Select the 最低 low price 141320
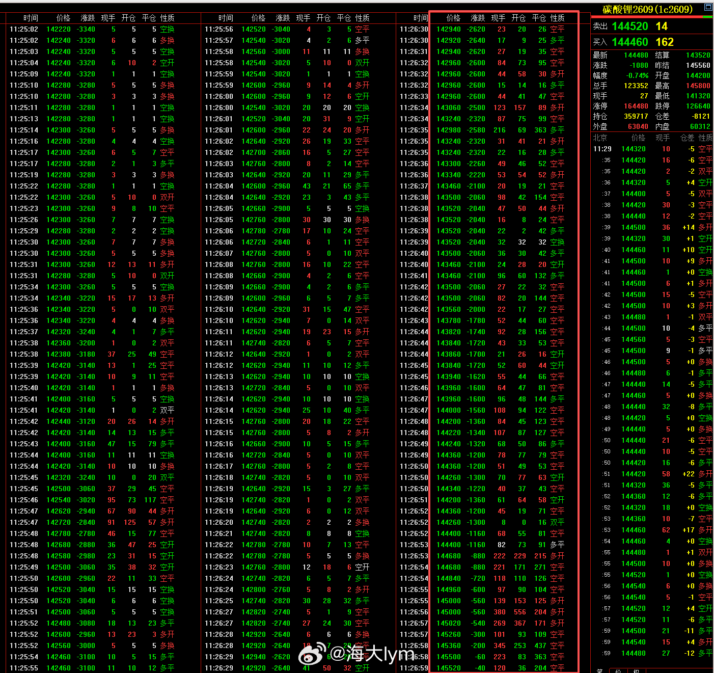 pyautogui.click(x=698, y=96)
